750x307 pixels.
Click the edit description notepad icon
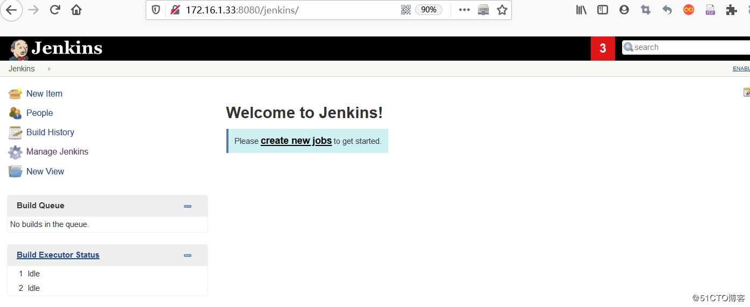click(x=747, y=92)
